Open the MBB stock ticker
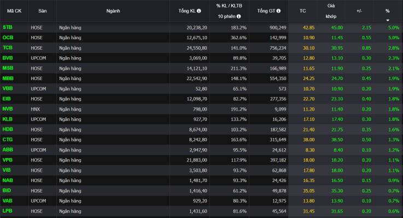Screen dimensions: 403x218 click(x=8, y=78)
